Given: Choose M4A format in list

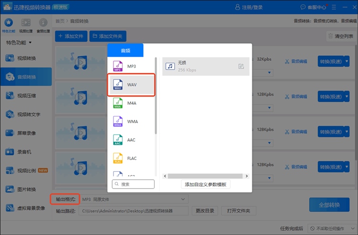Looking at the screenshot, I should 132,103.
